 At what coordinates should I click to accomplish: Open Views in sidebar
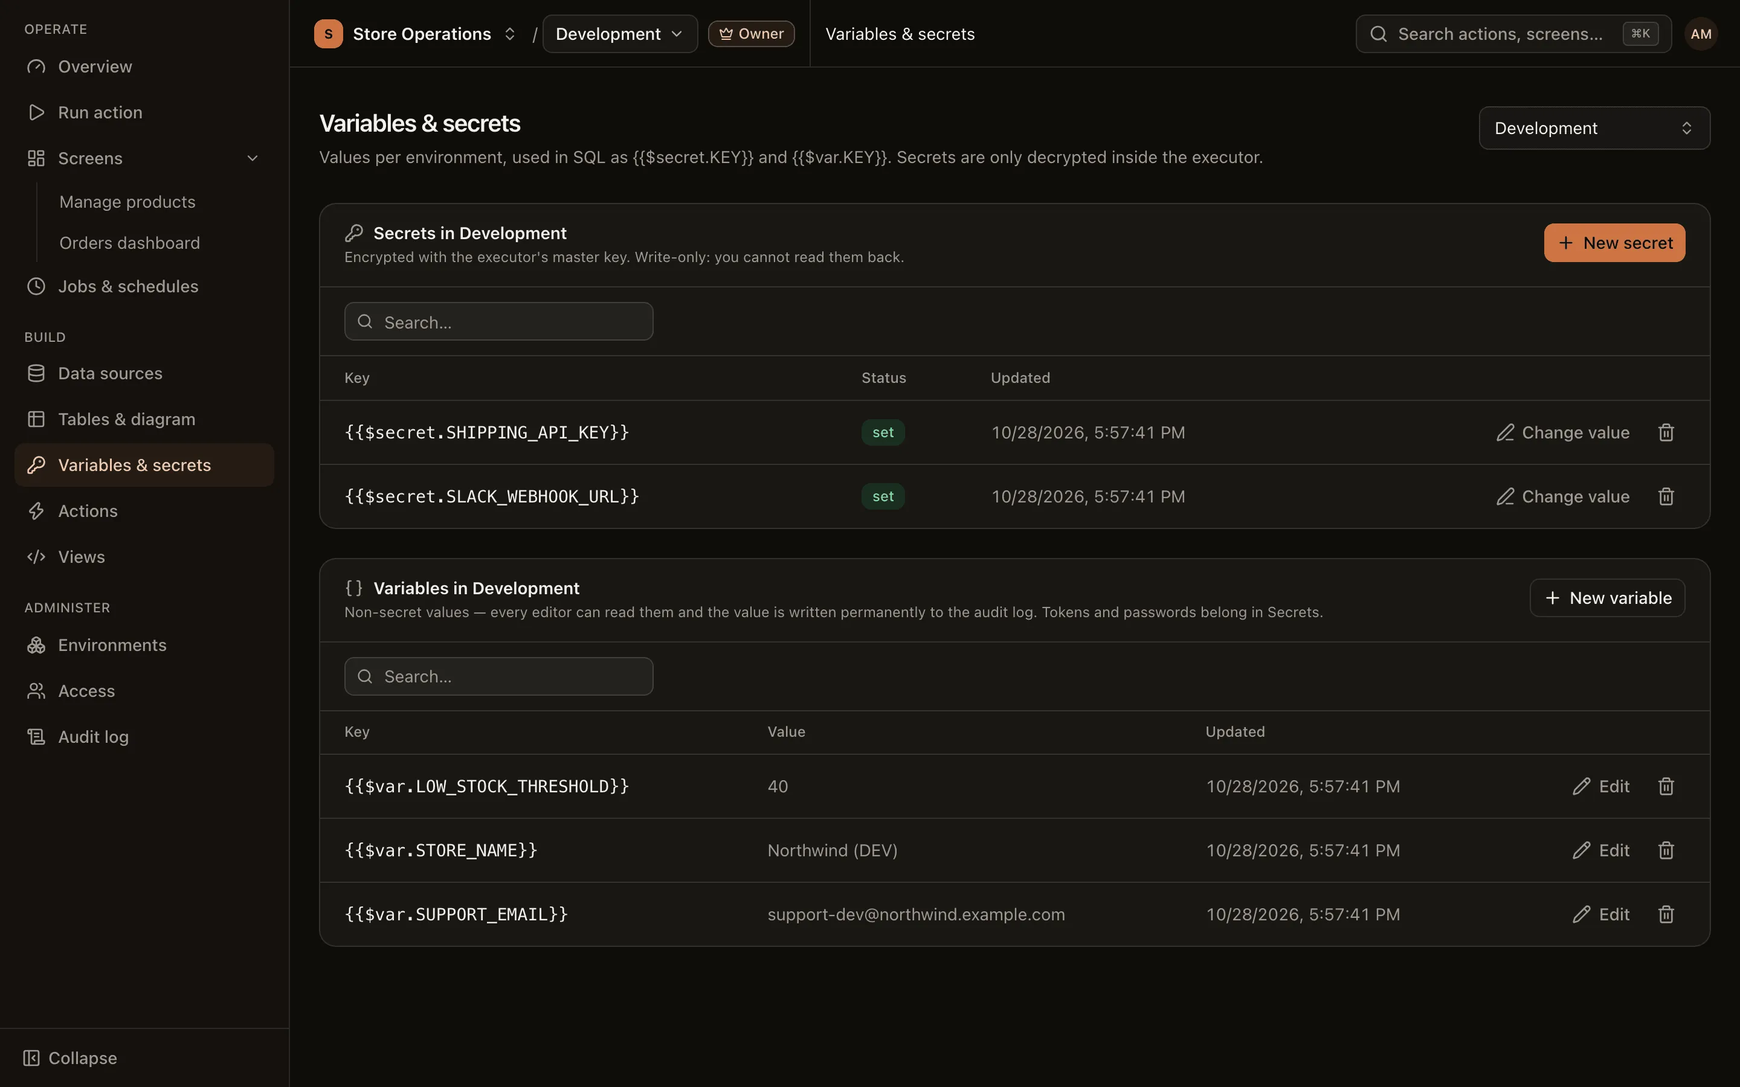[x=144, y=557]
